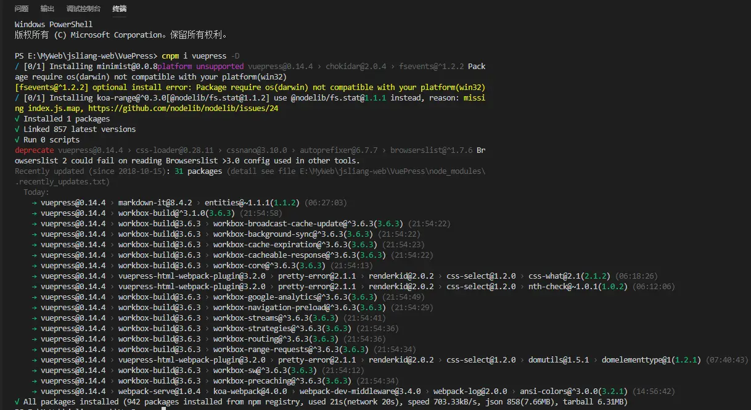Click the 'entities@~1.1.1' entry

click(238, 202)
